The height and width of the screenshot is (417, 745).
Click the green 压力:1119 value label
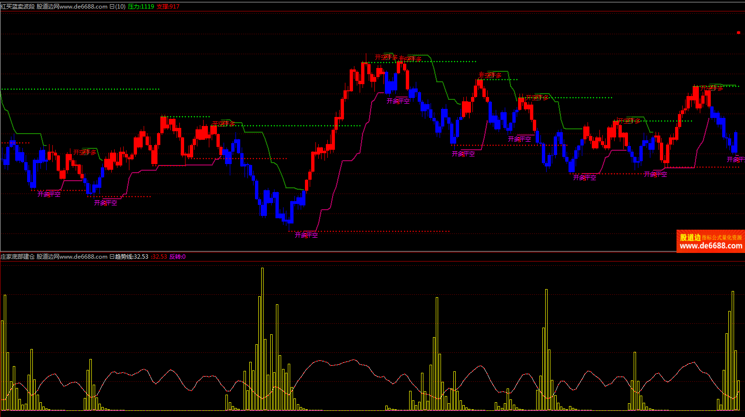[141, 7]
